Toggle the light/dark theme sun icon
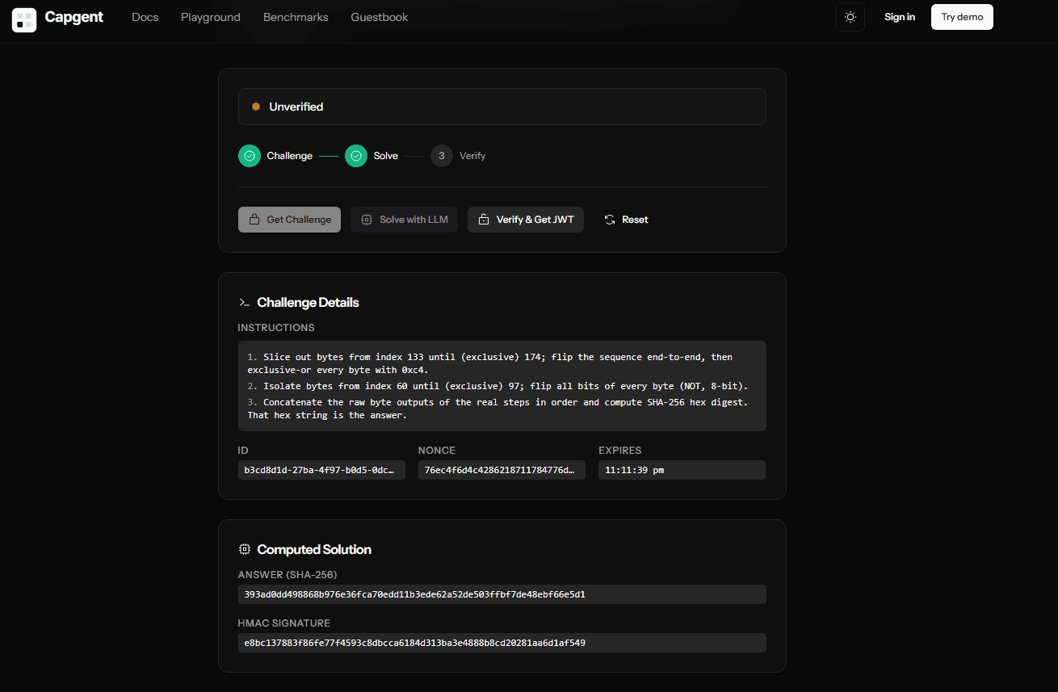 tap(850, 17)
